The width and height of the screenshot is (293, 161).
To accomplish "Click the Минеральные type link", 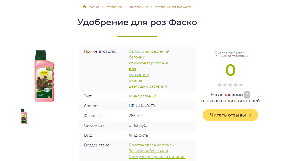I will (x=143, y=96).
